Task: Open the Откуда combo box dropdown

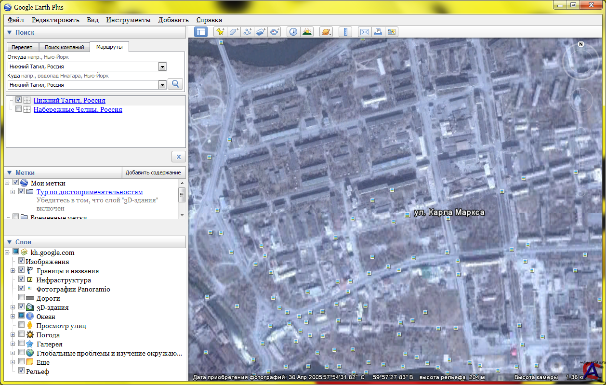Action: coord(162,66)
